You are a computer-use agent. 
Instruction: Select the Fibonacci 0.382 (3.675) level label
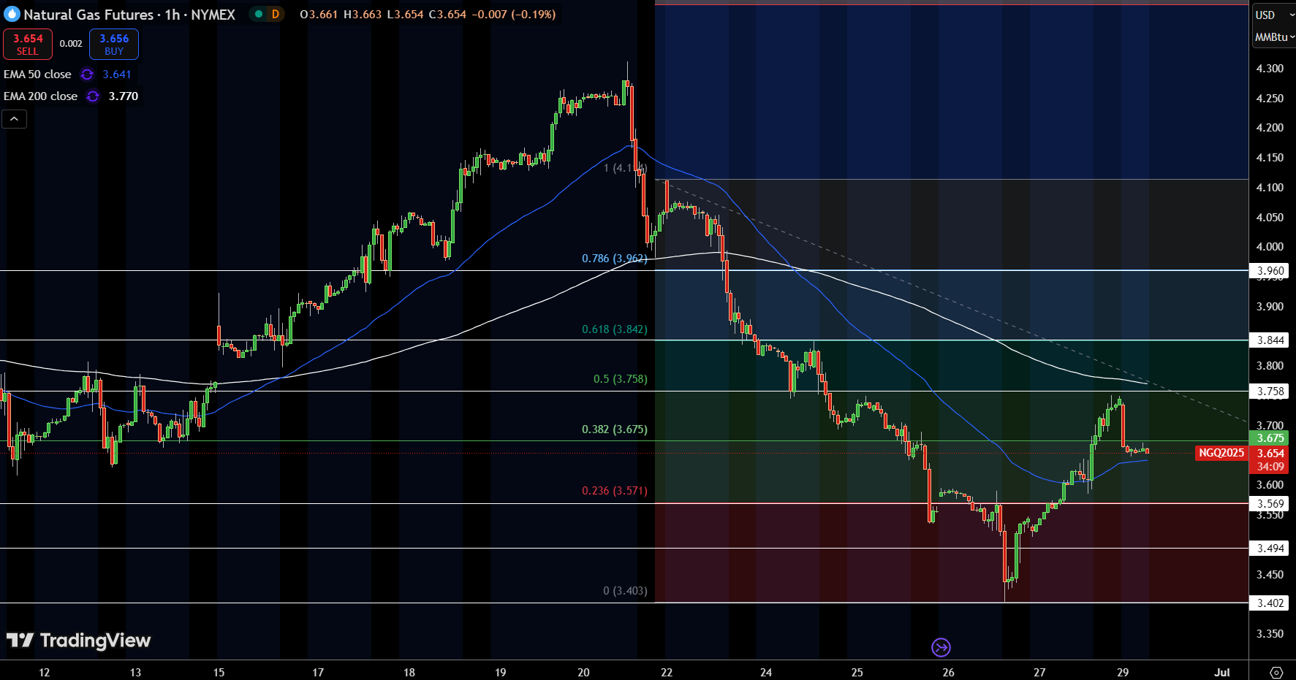614,429
